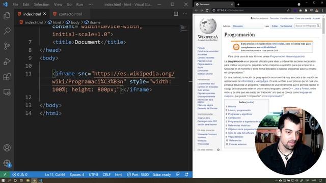Open the Explorer view in the activity bar
Image resolution: width=326 pixels, height=183 pixels.
point(7,16)
